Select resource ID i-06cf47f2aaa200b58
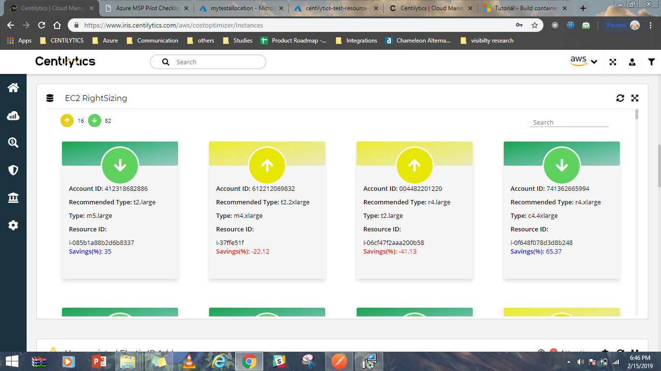This screenshot has height=371, width=661. [393, 243]
